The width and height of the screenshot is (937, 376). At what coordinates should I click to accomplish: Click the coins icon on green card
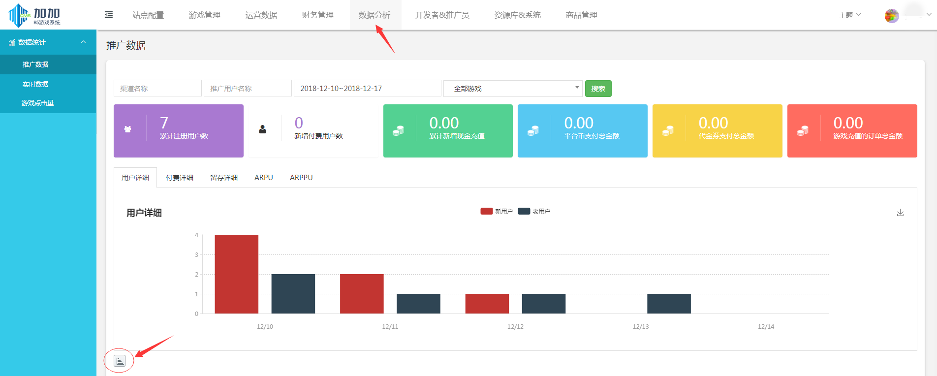click(x=398, y=130)
